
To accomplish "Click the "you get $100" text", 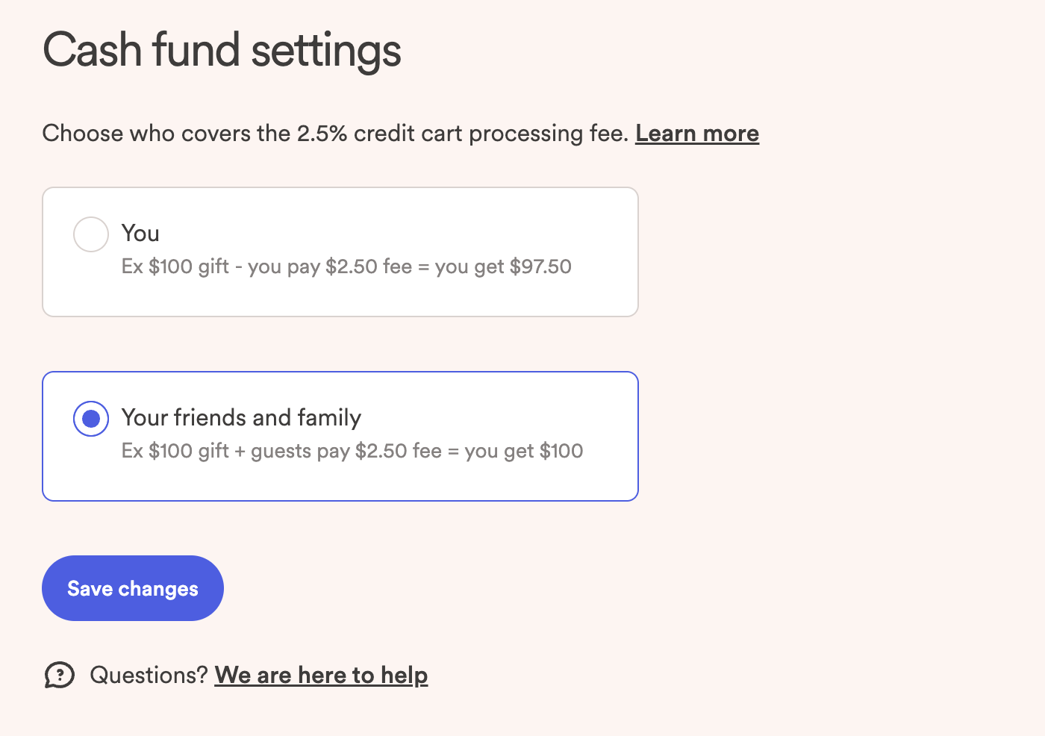I will (x=523, y=451).
